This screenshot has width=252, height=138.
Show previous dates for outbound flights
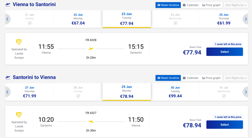(x=7, y=19)
